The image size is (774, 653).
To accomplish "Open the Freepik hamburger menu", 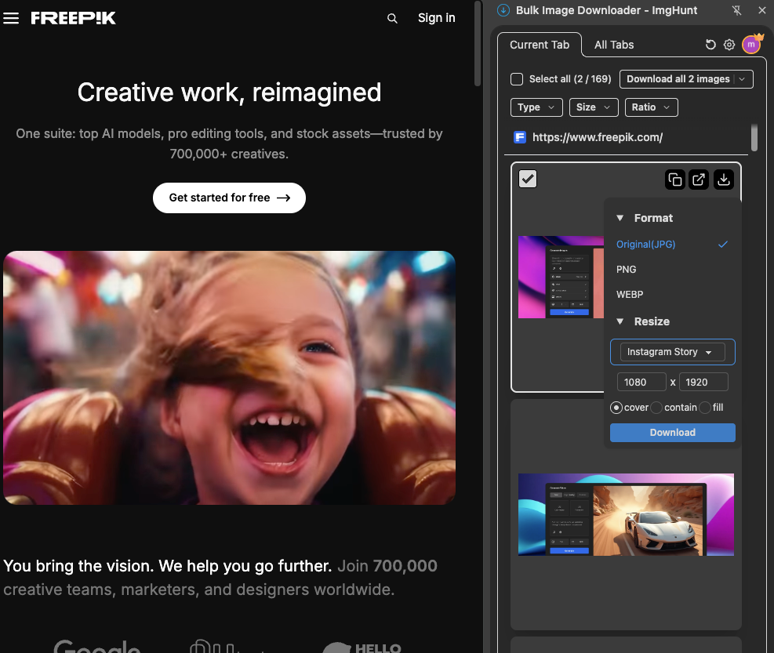I will (11, 17).
